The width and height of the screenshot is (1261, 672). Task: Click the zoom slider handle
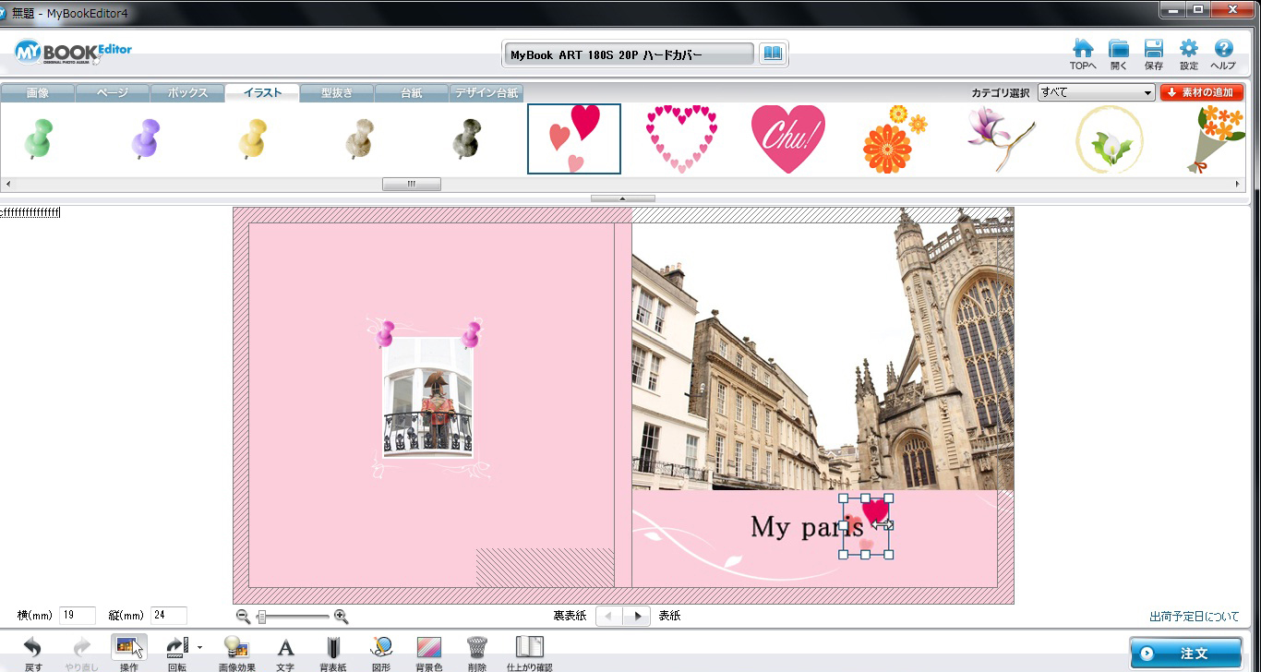point(262,617)
